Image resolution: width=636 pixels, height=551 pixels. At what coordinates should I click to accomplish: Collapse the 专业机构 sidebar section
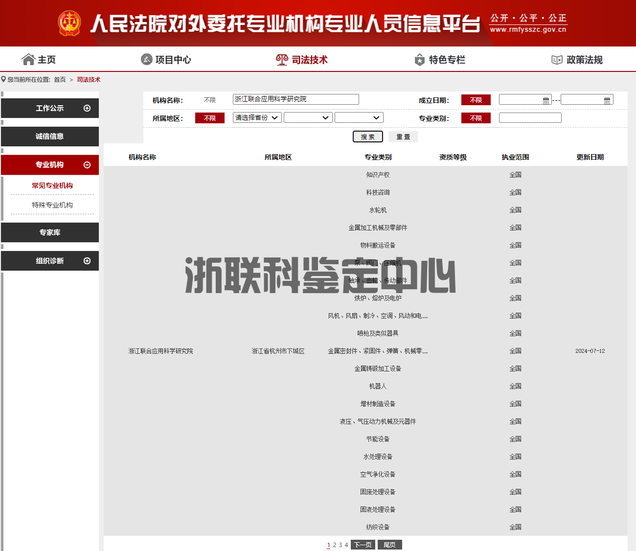coord(87,165)
